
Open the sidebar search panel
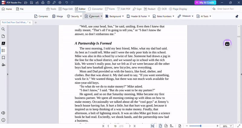(3, 29)
